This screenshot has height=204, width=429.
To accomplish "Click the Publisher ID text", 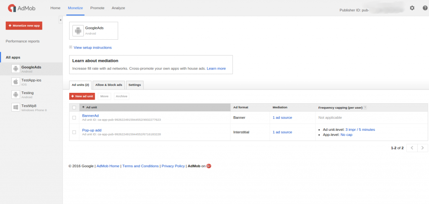I will [x=354, y=10].
